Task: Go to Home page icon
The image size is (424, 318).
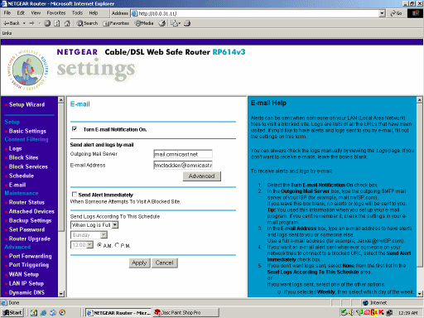Action: coord(67,23)
